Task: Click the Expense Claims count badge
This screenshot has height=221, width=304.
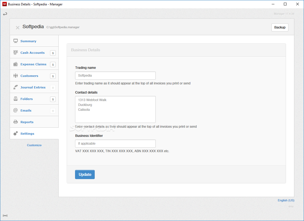Action: [x=53, y=65]
